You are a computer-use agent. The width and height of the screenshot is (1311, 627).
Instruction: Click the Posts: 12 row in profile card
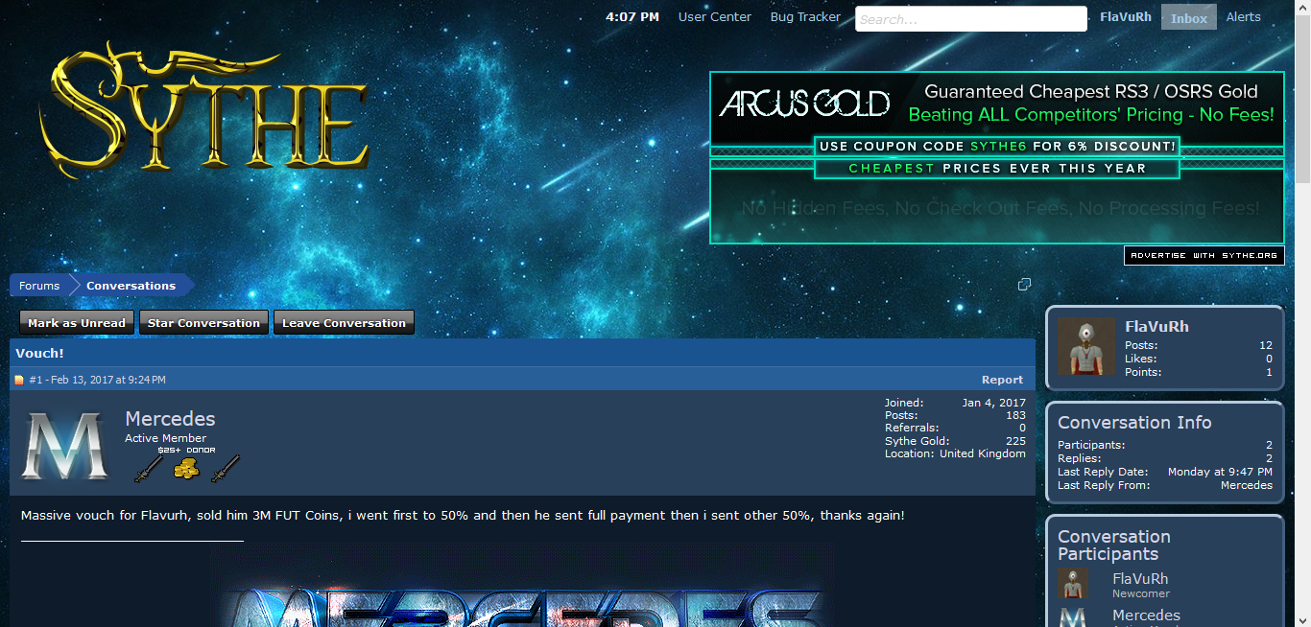(x=1199, y=345)
